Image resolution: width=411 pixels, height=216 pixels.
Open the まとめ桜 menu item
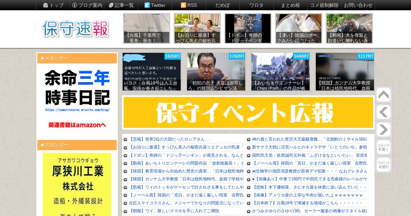pyautogui.click(x=290, y=5)
